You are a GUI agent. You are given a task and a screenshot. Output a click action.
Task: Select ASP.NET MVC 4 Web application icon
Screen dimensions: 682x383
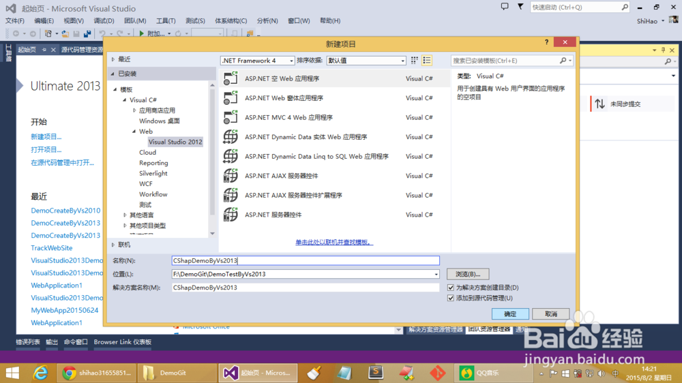click(x=231, y=117)
